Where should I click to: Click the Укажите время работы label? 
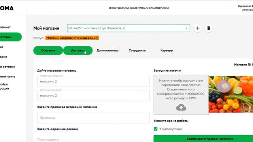tap(171, 121)
